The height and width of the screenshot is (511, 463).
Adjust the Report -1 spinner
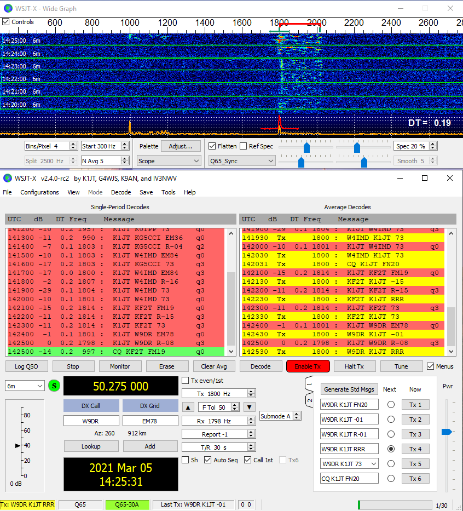[251, 434]
